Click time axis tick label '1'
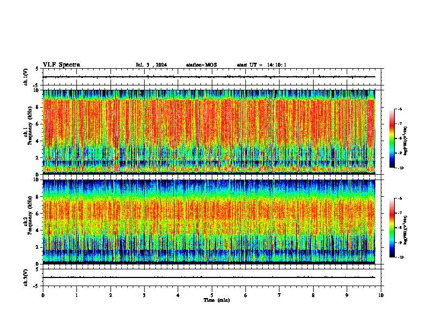The height and width of the screenshot is (331, 429). [x=76, y=295]
